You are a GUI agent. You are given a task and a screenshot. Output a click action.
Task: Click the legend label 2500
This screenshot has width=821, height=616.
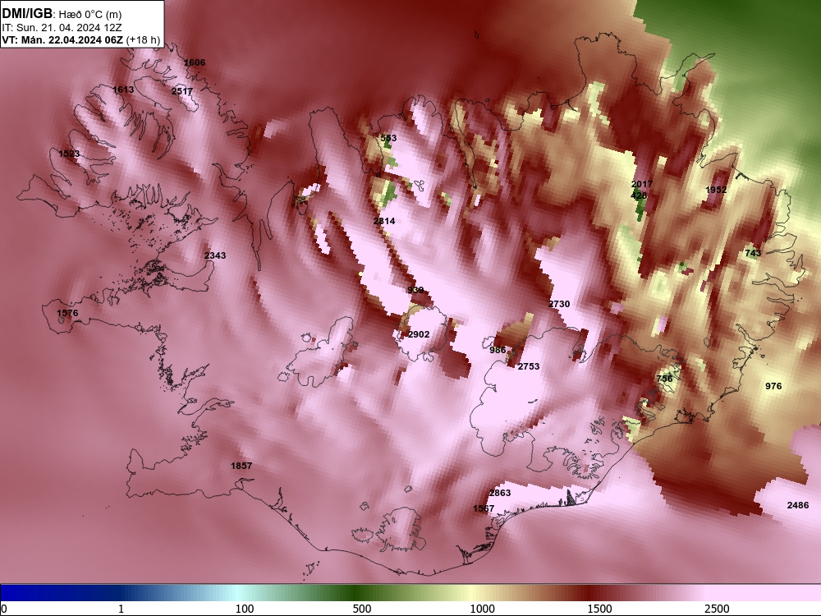(717, 609)
